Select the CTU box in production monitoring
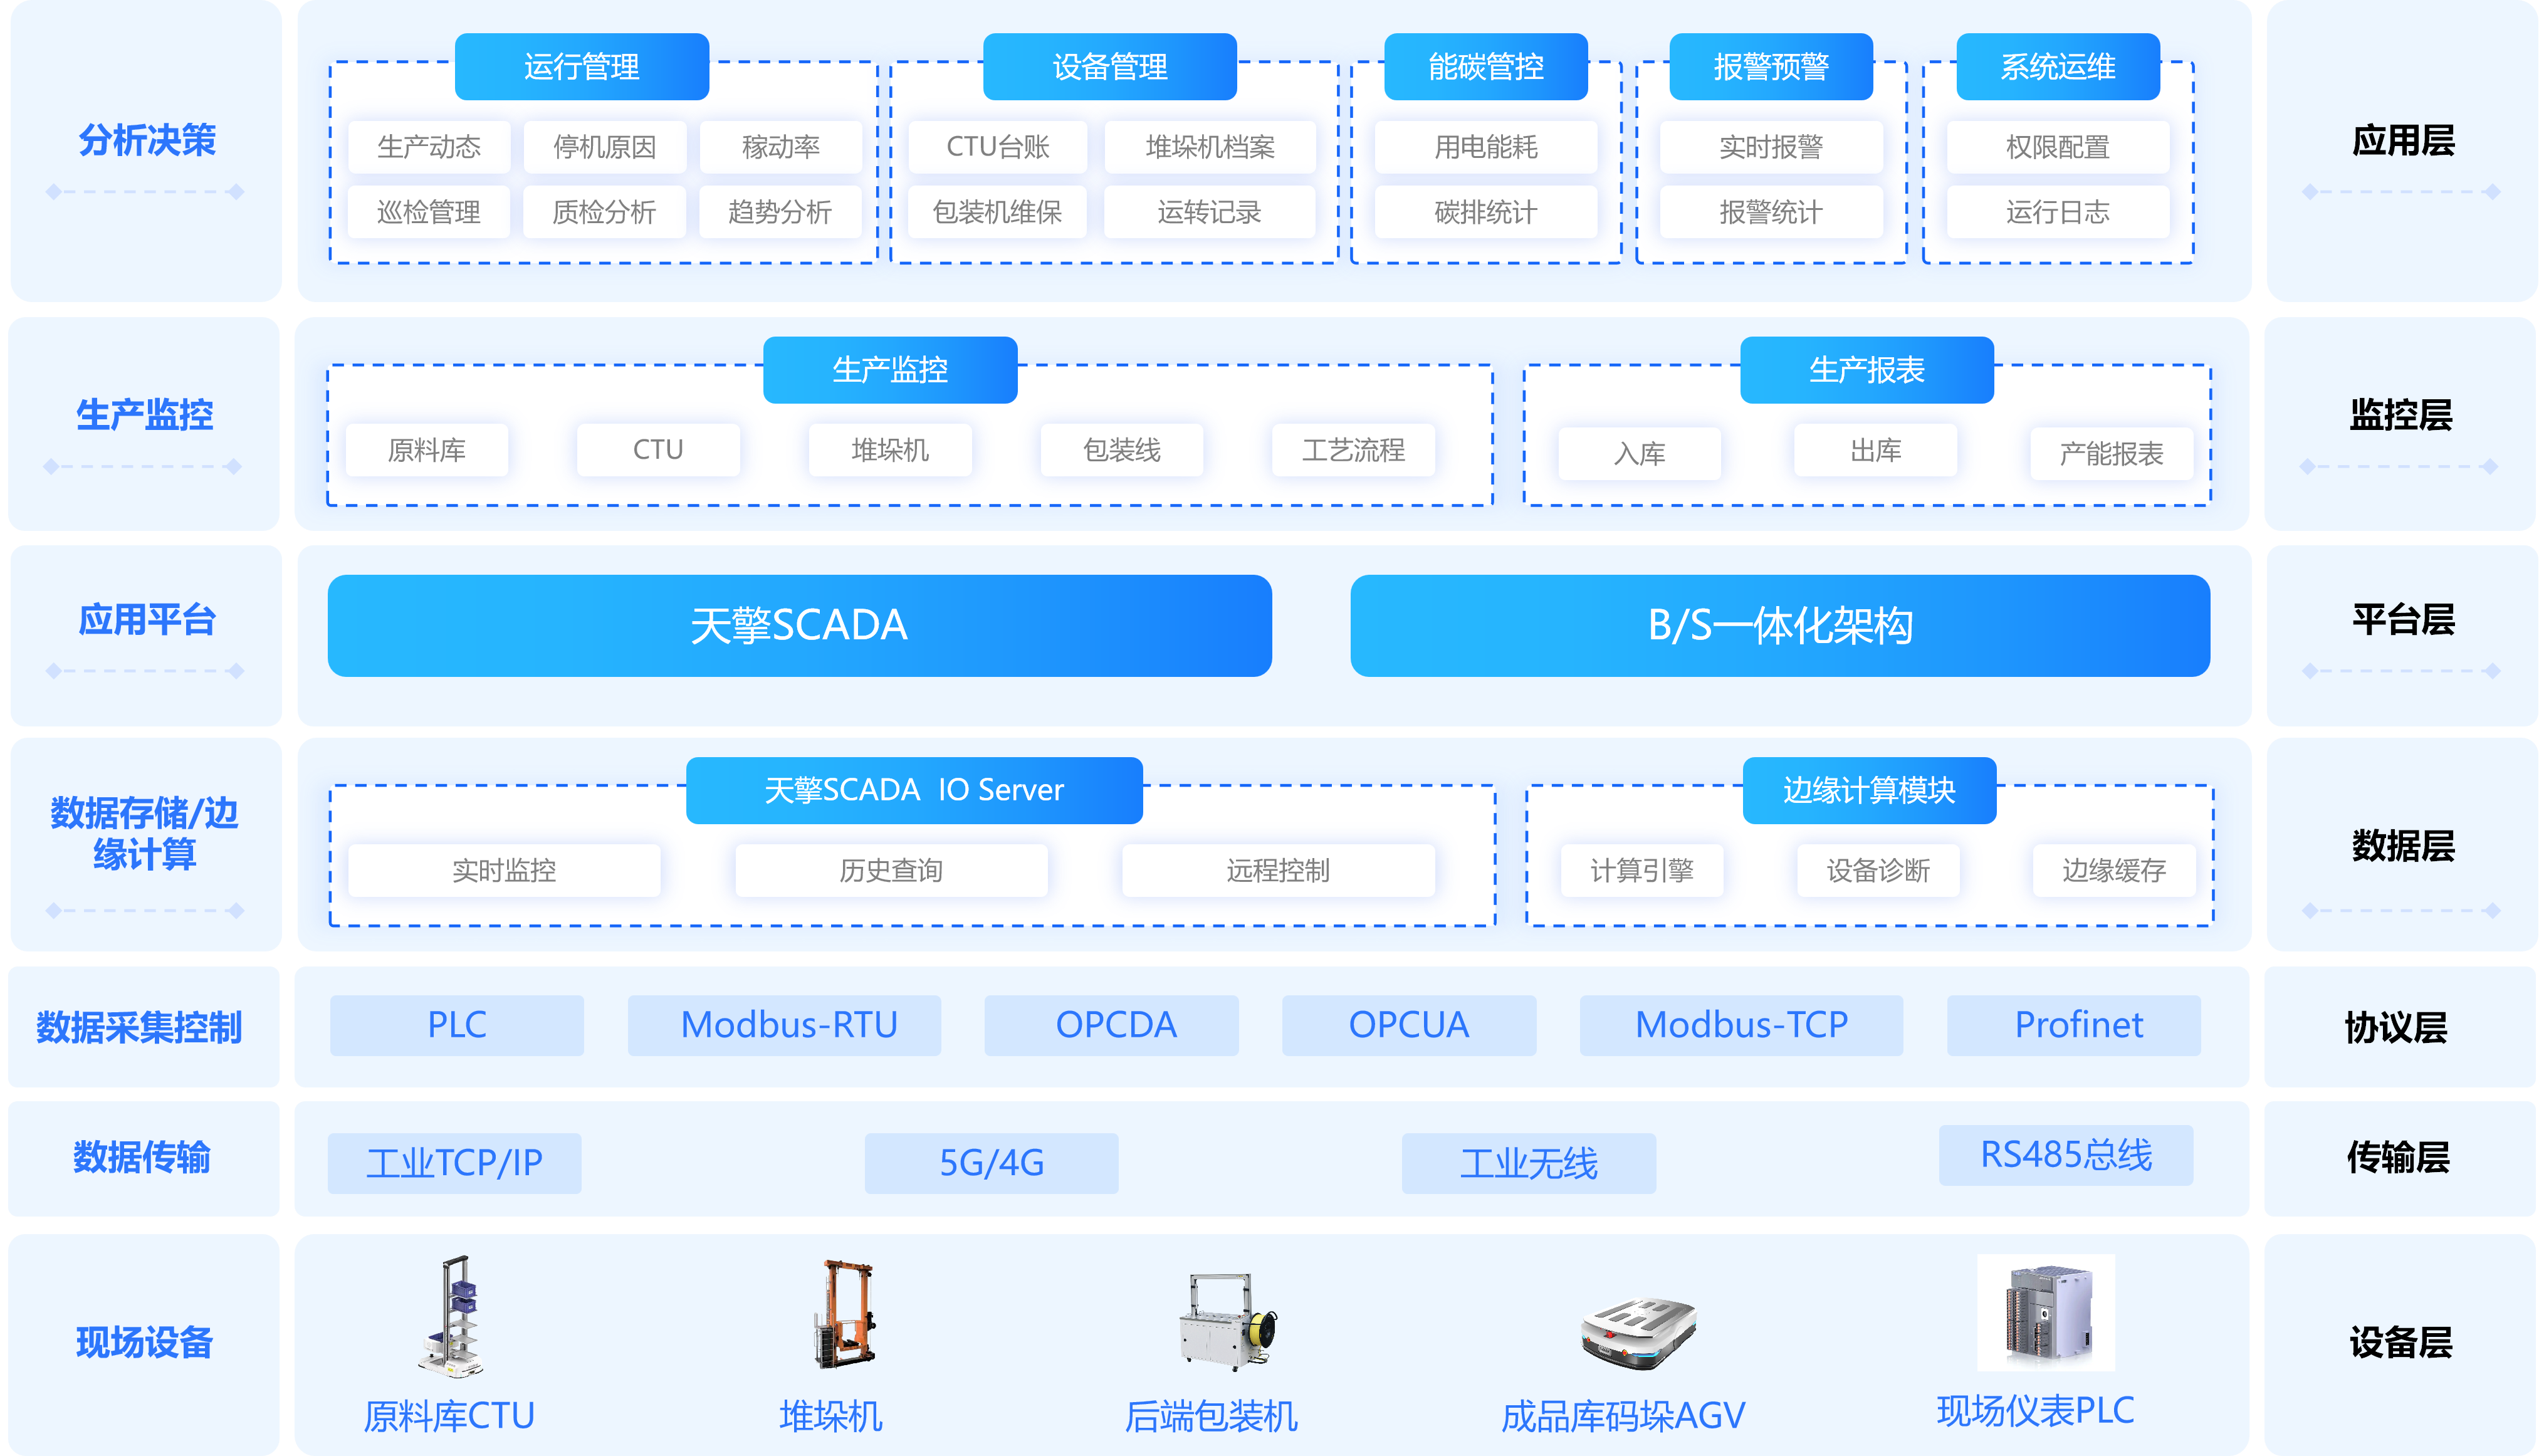2539x1456 pixels. (x=658, y=450)
